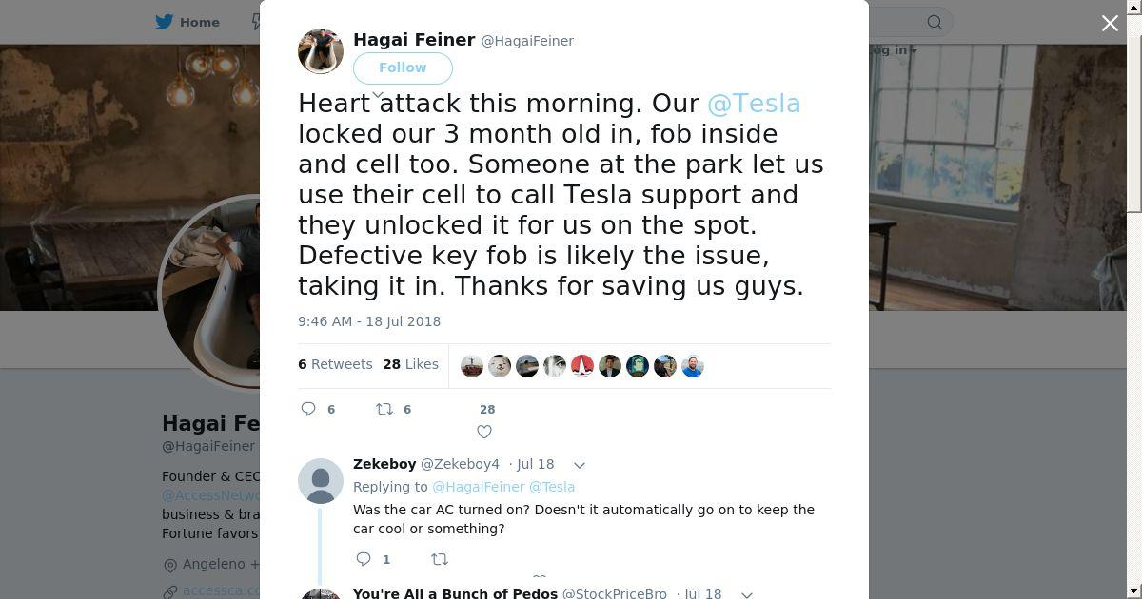
Task: Click Zekeboy's grey avatar
Action: (321, 481)
